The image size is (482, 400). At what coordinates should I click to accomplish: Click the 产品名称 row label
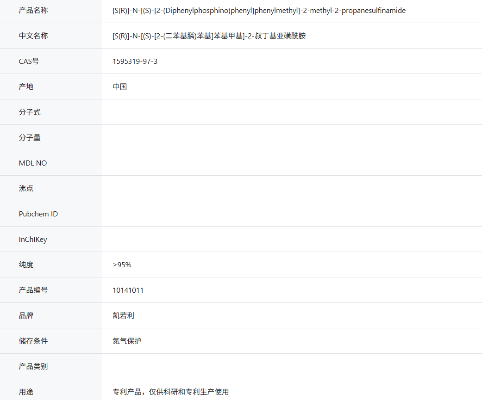pos(33,10)
